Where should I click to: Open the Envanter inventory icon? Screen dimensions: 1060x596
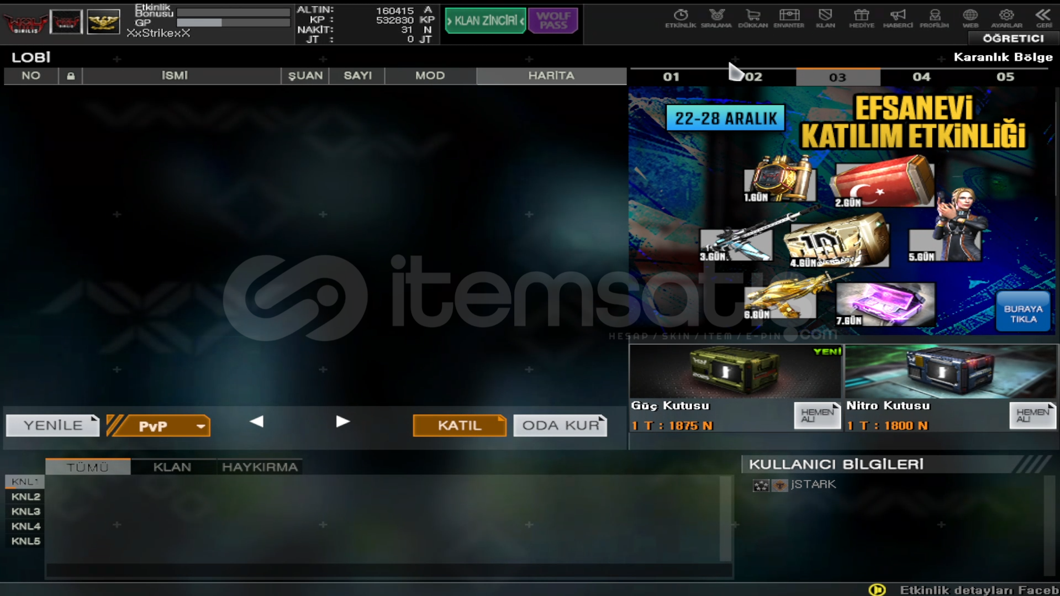click(x=789, y=18)
